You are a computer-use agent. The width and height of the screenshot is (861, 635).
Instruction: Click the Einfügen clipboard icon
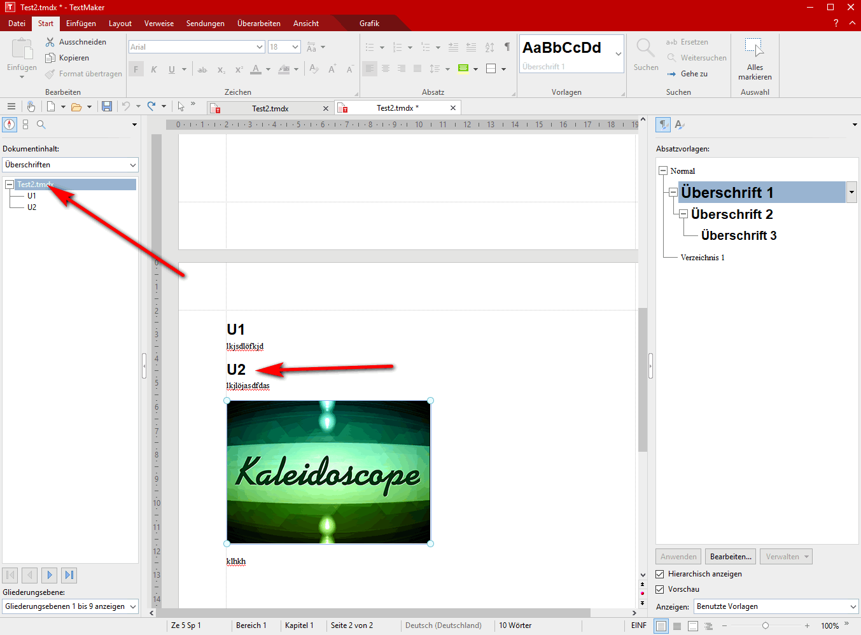[22, 49]
